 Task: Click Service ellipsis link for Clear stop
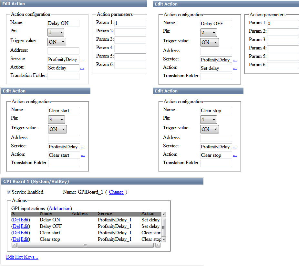(x=235, y=147)
